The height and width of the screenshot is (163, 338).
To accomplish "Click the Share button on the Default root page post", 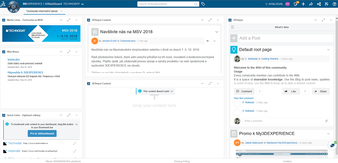I will tap(321, 91).
